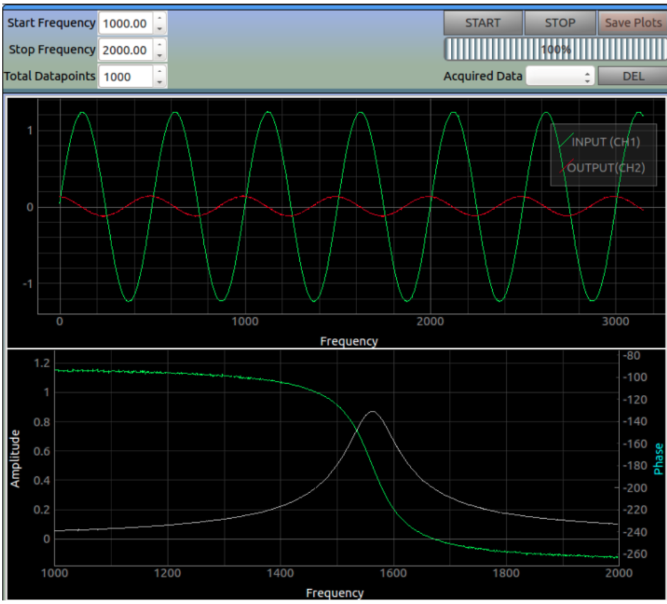Open the Acquired Data dropdown
The image size is (667, 604).
click(559, 76)
